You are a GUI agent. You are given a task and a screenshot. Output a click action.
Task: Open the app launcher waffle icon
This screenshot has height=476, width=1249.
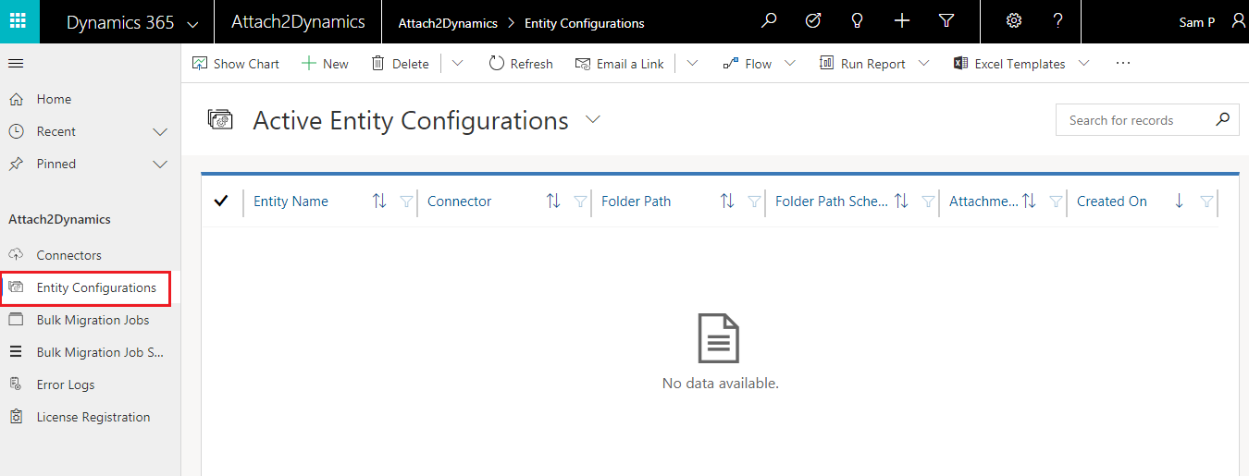pos(19,21)
